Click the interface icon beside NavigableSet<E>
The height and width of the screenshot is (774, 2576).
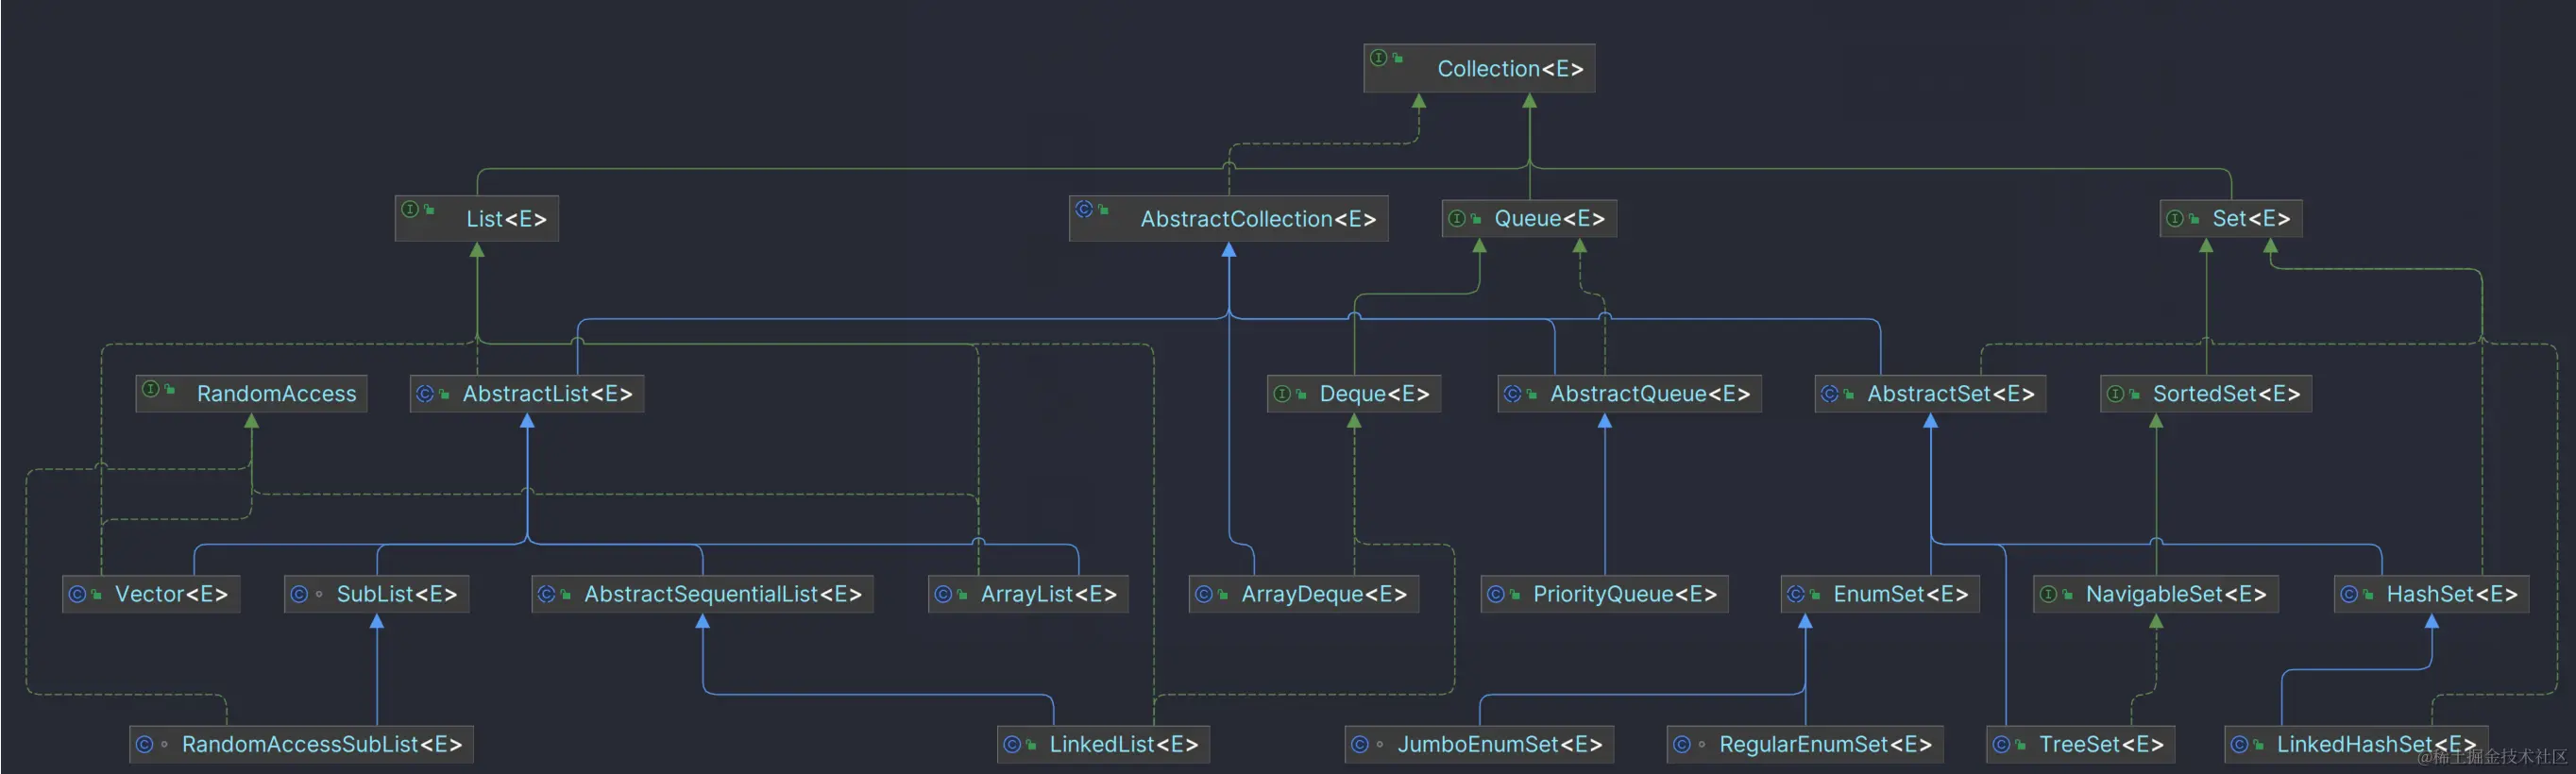click(x=2048, y=594)
